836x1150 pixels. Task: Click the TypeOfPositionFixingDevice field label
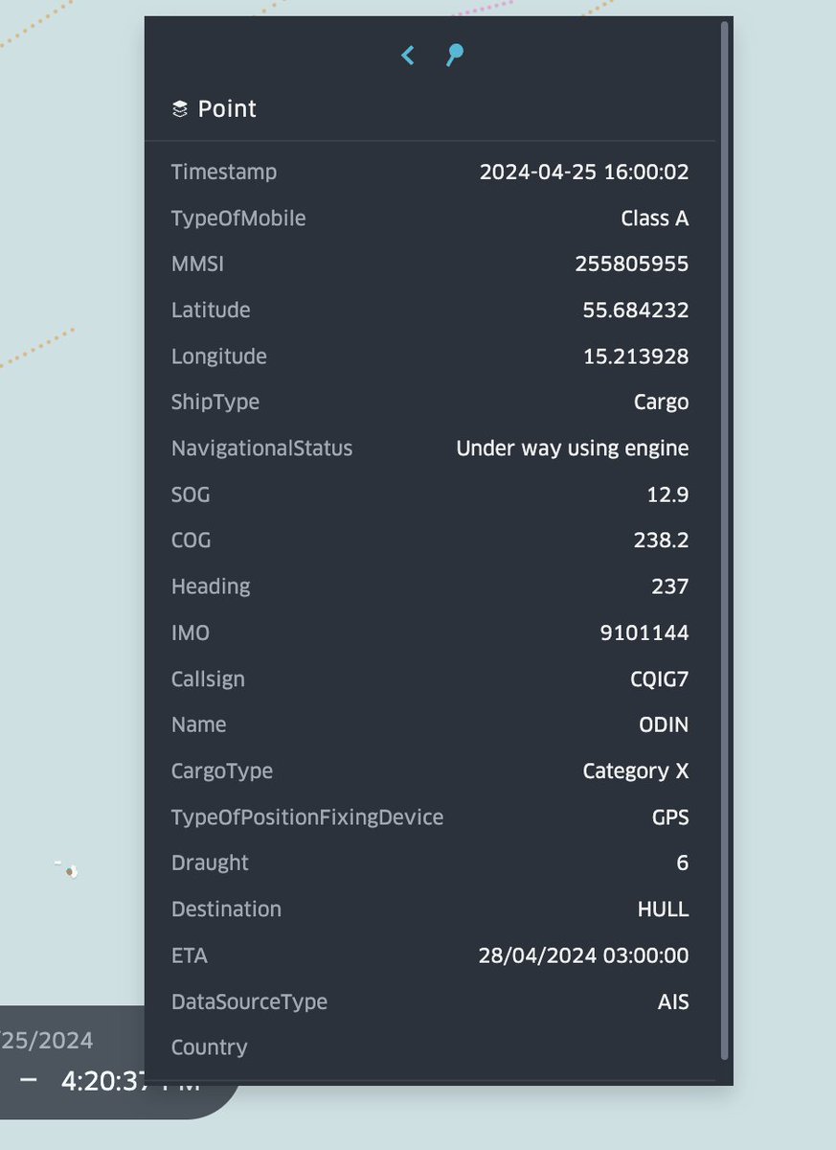[307, 817]
